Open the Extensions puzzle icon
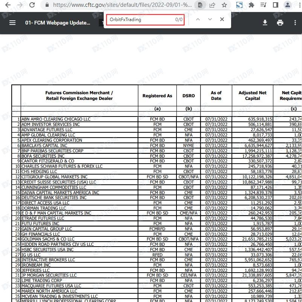This screenshot has width=302, height=302. click(251, 5)
